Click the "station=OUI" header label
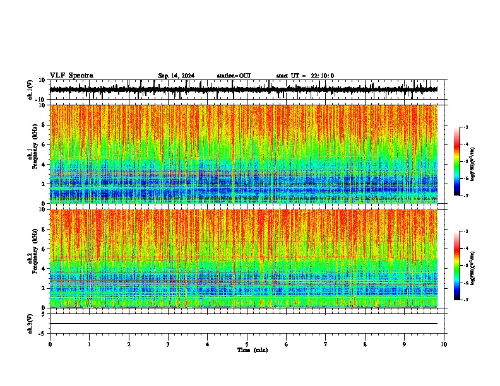 coord(234,76)
